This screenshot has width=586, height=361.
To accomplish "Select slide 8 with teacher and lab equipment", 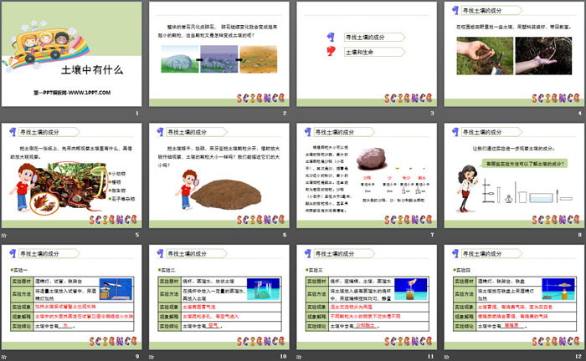I will pyautogui.click(x=514, y=175).
